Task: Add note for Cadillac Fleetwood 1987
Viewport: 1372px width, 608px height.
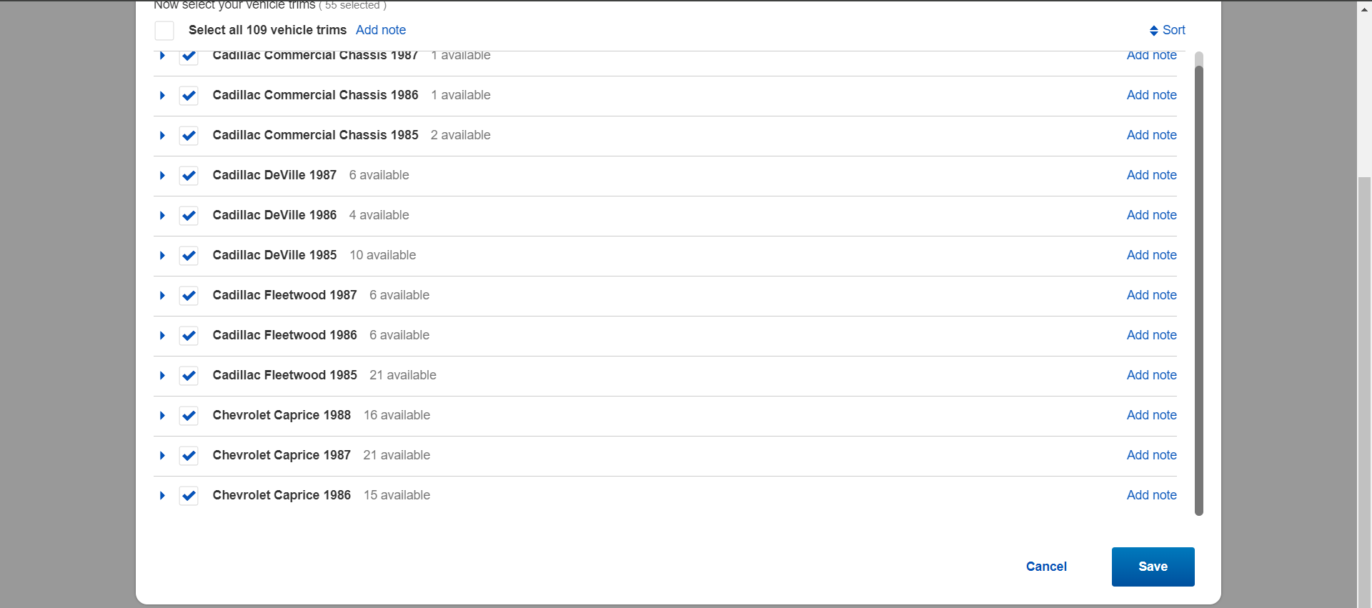Action: click(x=1151, y=295)
